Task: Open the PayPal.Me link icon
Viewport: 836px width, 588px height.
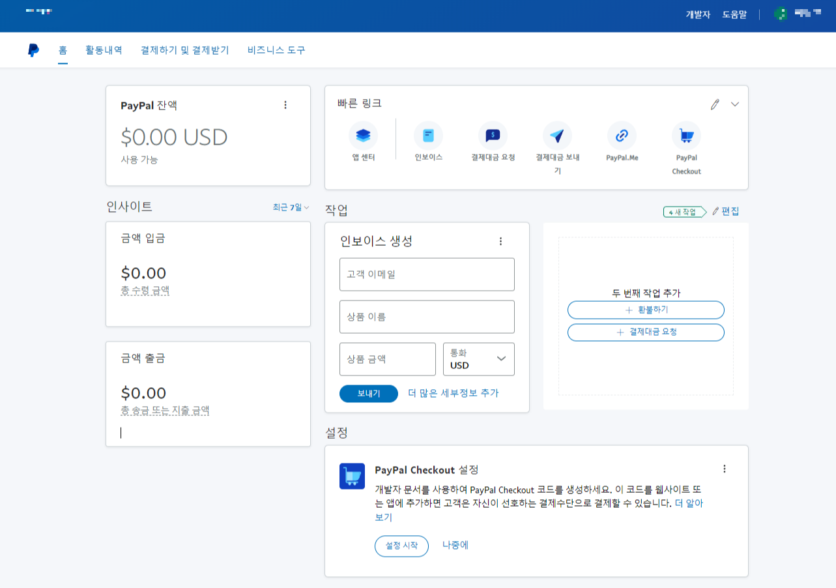Action: (x=622, y=136)
